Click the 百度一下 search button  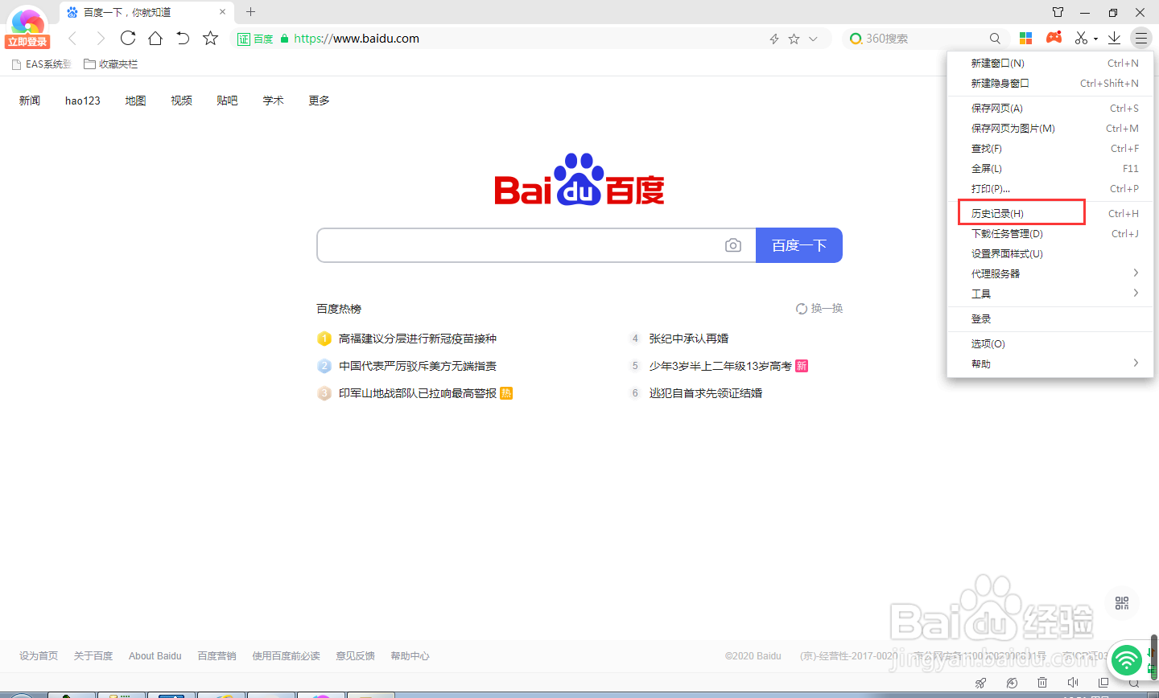(x=798, y=244)
